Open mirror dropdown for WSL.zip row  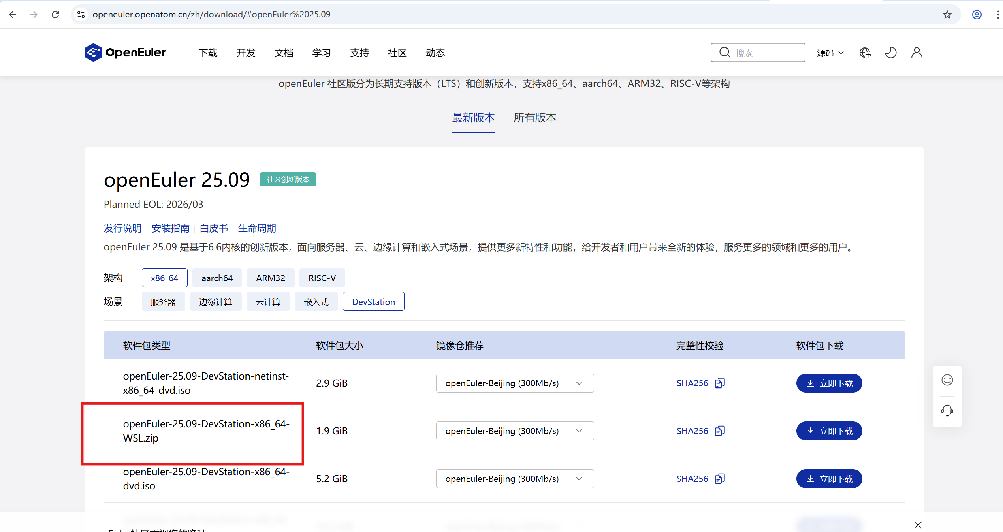click(x=514, y=431)
